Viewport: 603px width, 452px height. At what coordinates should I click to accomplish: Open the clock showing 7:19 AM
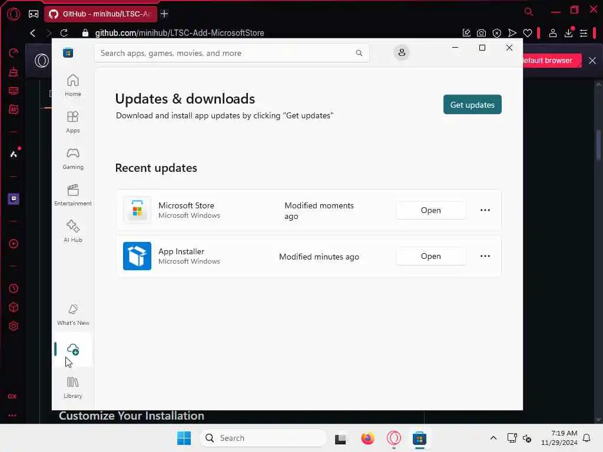pos(559,438)
